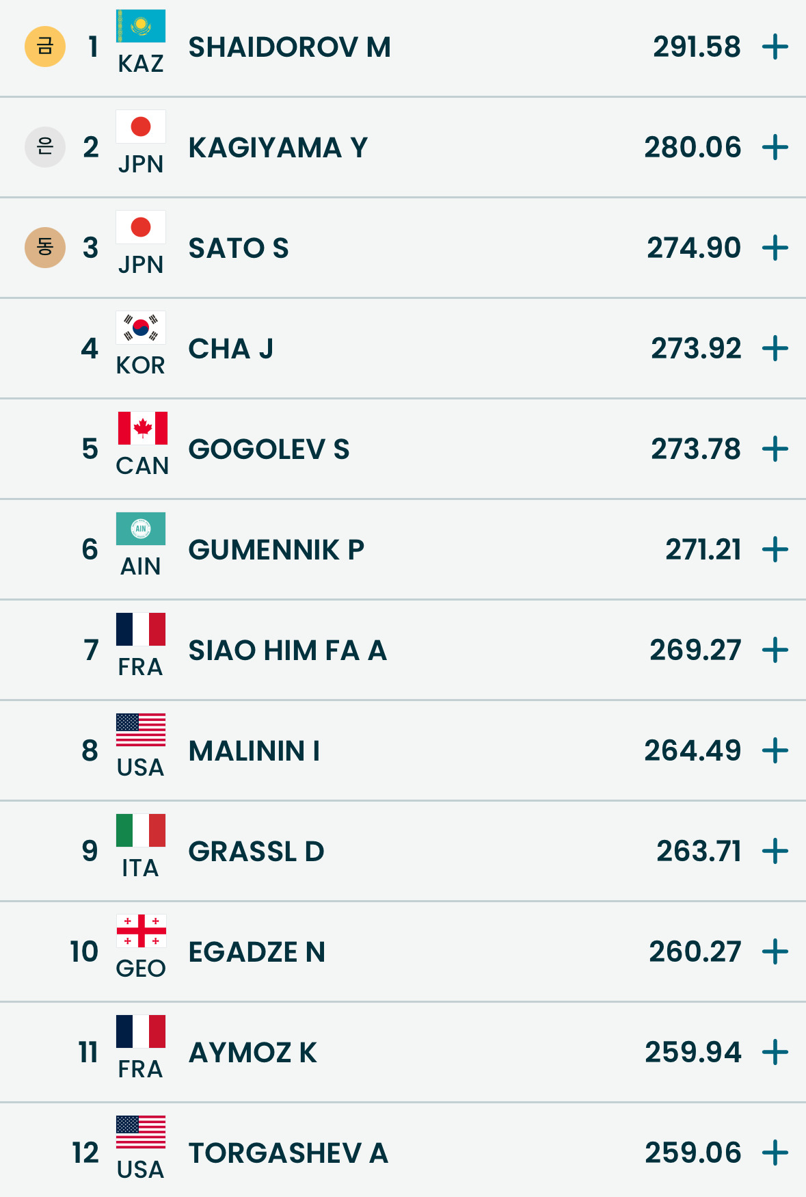Image resolution: width=806 pixels, height=1197 pixels.
Task: Open athlete GUMENNIK P name
Action: (x=276, y=550)
